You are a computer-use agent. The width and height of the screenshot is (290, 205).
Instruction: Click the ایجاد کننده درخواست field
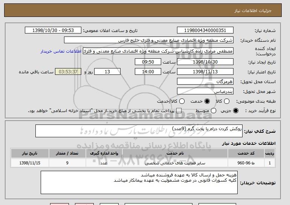(x=158, y=51)
